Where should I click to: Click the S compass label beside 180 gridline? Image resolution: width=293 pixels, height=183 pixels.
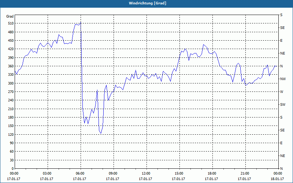click(x=281, y=117)
